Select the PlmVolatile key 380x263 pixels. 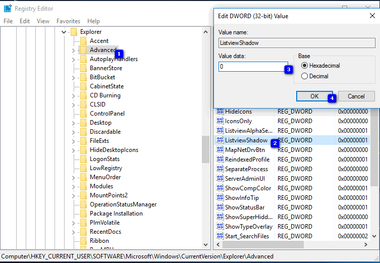coord(104,223)
